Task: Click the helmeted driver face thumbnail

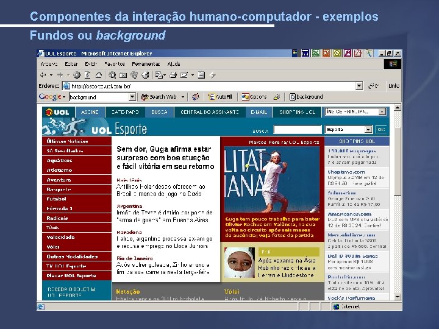Action: tap(240, 263)
